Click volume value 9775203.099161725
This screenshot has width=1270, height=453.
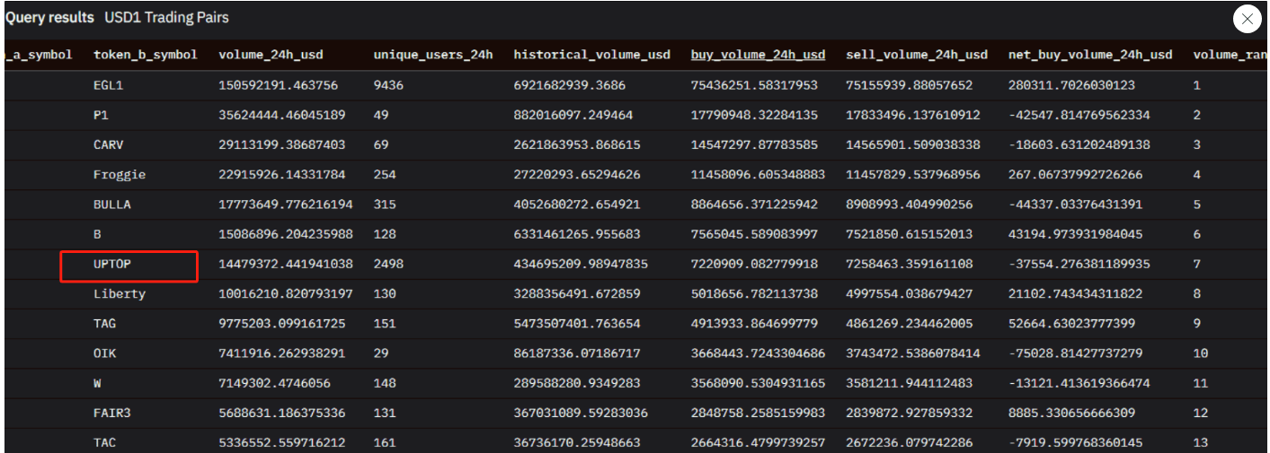tap(281, 324)
